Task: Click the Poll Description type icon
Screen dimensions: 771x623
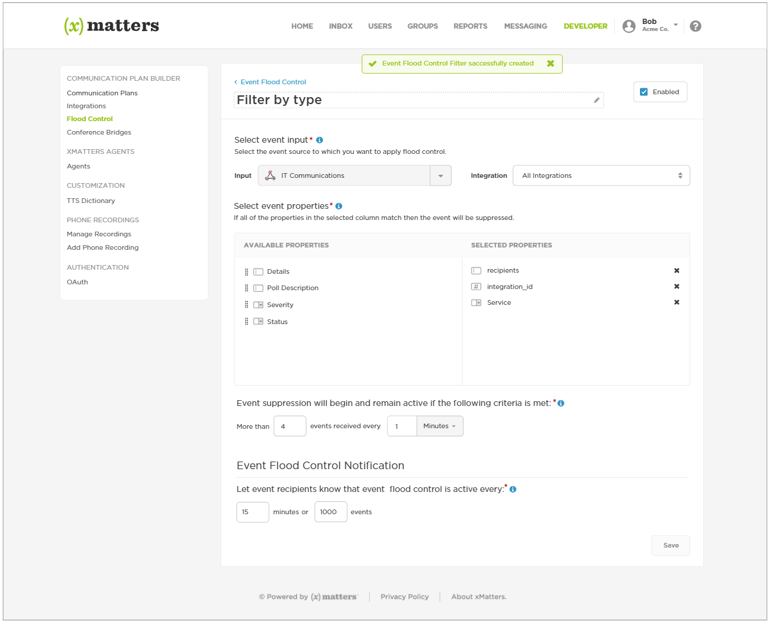Action: (x=258, y=288)
